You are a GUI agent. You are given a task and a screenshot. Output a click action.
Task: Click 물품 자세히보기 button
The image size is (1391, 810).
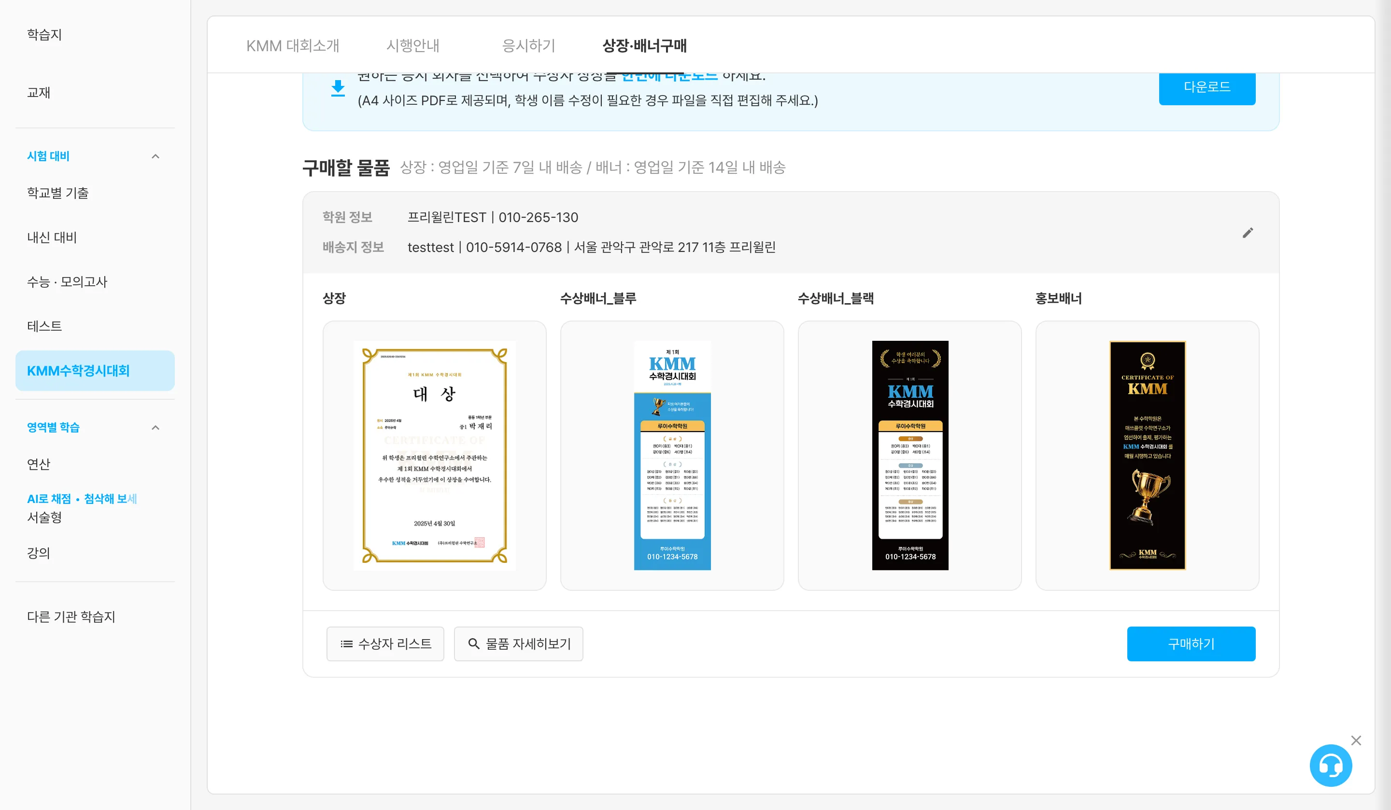[x=518, y=643]
